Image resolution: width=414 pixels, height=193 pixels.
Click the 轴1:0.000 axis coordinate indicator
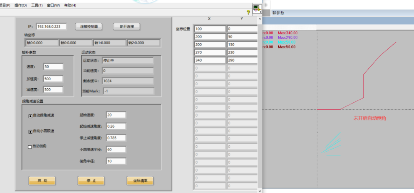(x=110, y=43)
